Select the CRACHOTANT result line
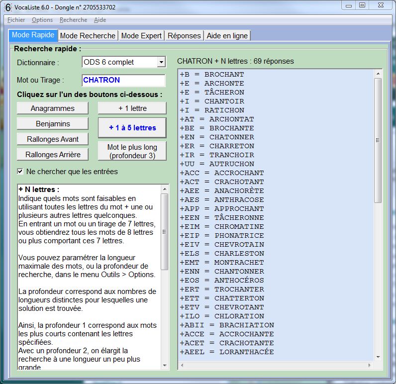396x384 pixels. (x=222, y=182)
